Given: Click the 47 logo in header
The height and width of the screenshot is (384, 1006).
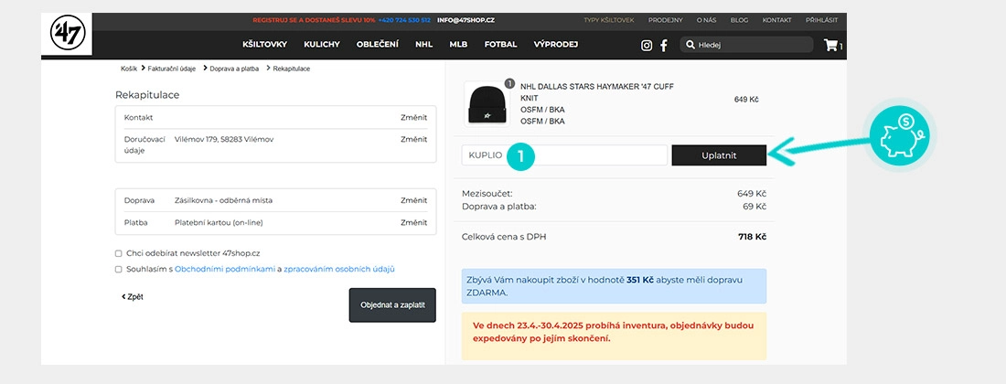Looking at the screenshot, I should coord(66,35).
